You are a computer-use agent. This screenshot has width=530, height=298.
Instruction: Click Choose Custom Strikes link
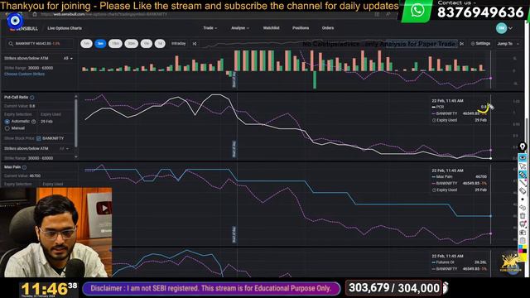[24, 74]
